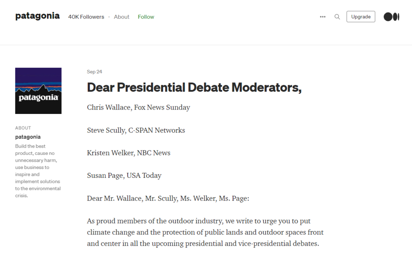Click the patagonia name under ABOUT
Screen dimensions: 412x254
coord(28,137)
